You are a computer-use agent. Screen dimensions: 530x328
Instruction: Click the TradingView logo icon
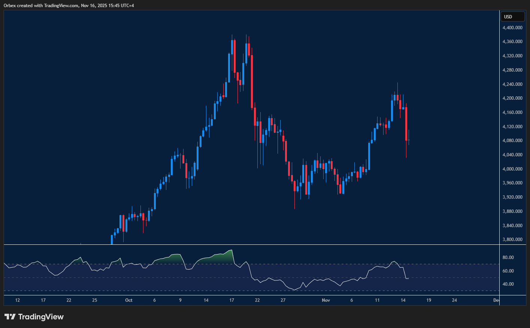click(x=10, y=317)
